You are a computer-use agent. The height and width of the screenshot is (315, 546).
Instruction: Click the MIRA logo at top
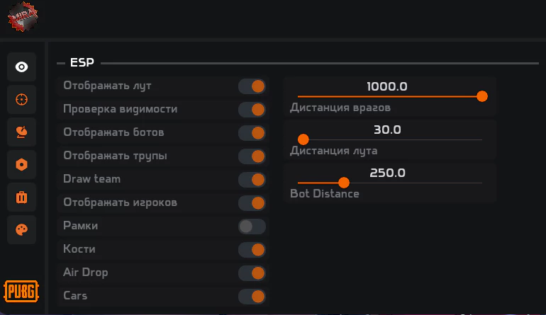23,16
